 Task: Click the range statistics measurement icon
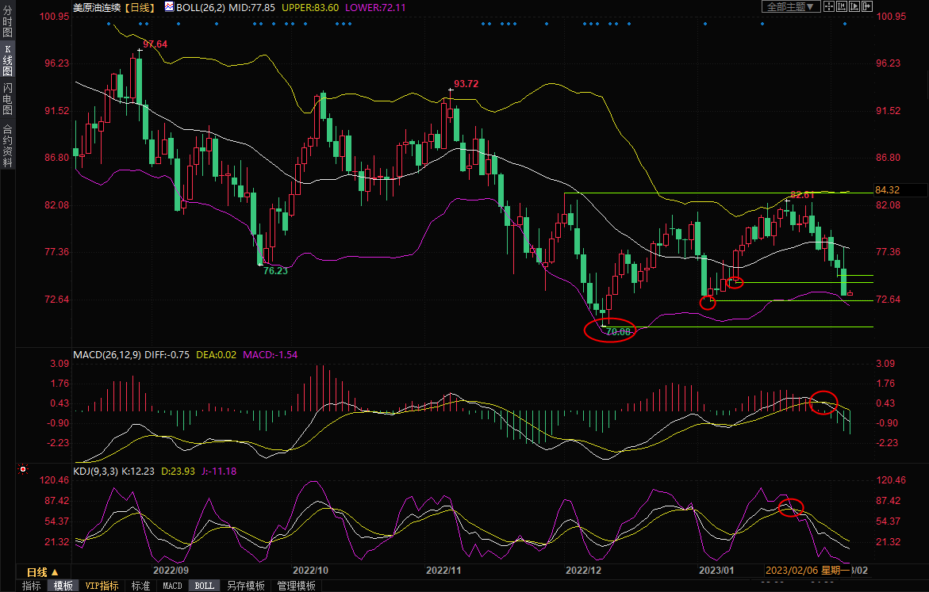click(x=841, y=6)
